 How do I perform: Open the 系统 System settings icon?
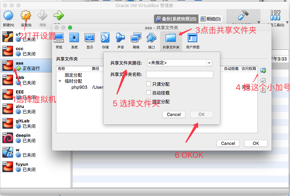(x=74, y=38)
